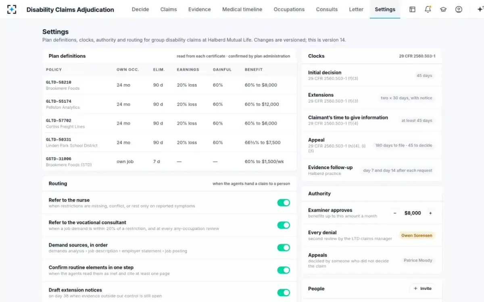This screenshot has height=302, width=484.
Task: Toggle Confirm routine elements in one step
Action: click(x=284, y=270)
